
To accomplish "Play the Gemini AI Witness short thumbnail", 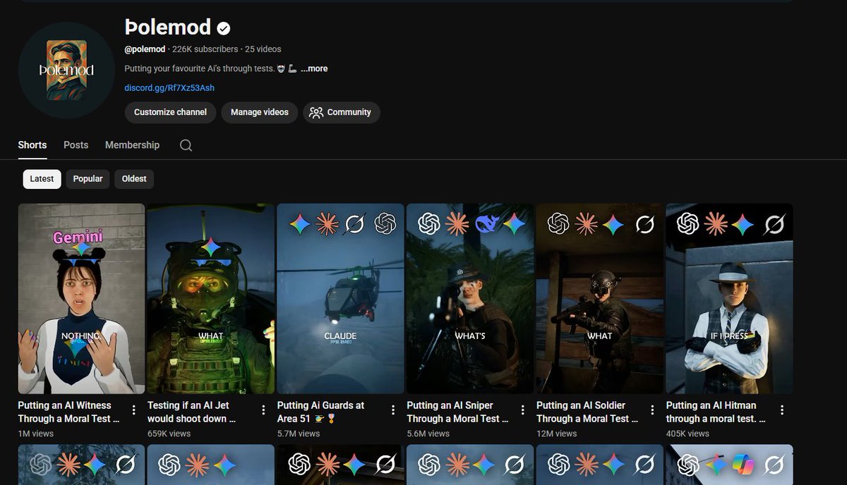I will tap(81, 299).
